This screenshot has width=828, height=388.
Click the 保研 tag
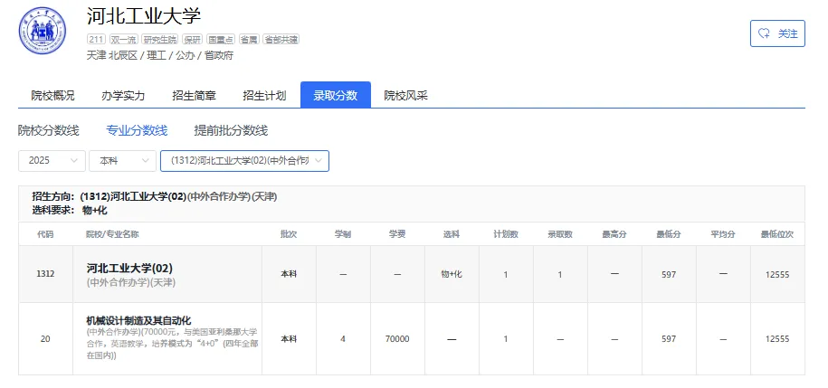point(192,39)
